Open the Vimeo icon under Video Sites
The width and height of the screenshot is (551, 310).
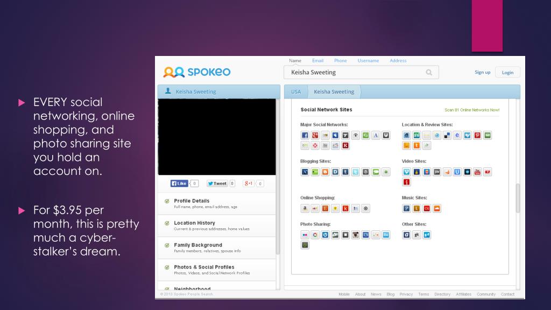point(406,172)
